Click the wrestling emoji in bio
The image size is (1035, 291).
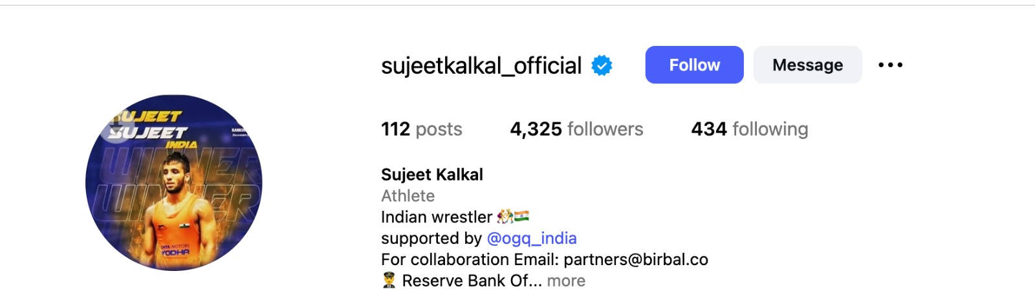tap(505, 216)
